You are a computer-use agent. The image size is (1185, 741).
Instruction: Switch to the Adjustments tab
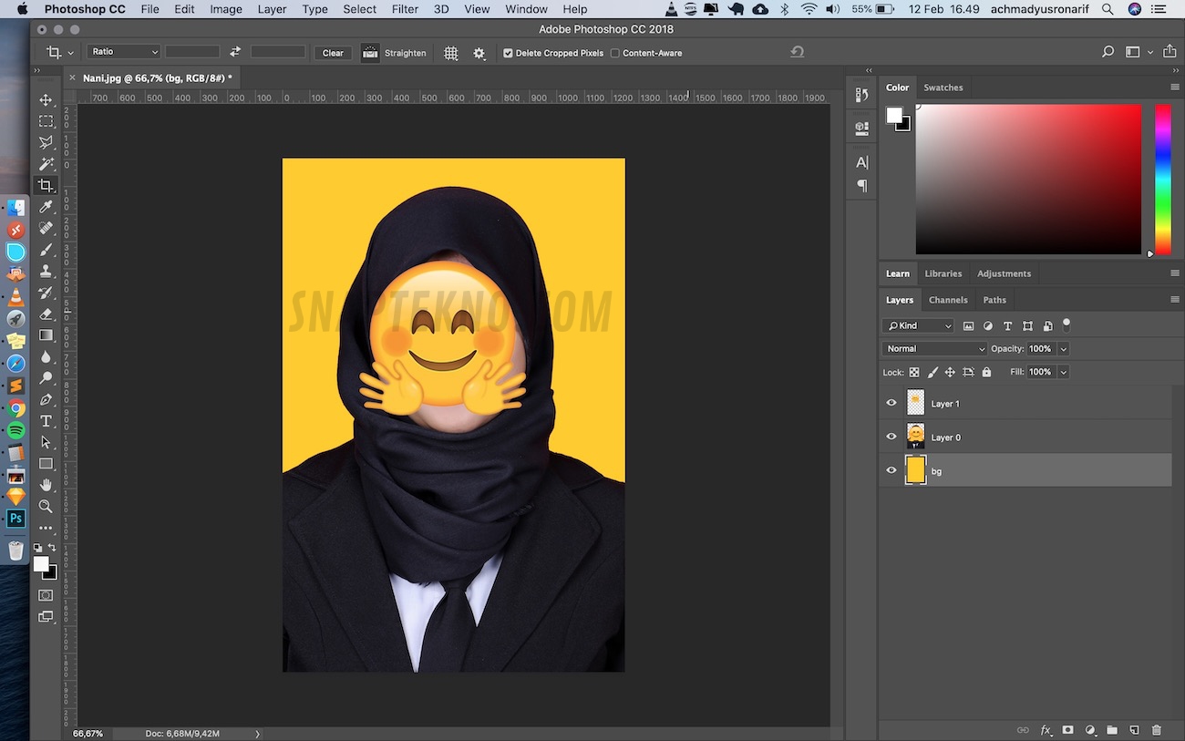pos(1004,273)
